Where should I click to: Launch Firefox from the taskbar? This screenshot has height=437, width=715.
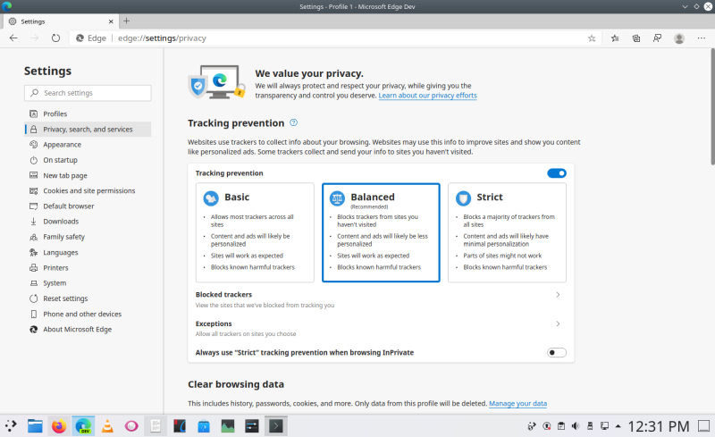coord(59,426)
